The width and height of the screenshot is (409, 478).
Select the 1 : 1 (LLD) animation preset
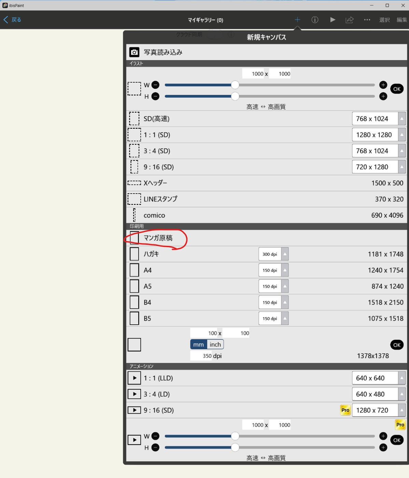[267, 378]
